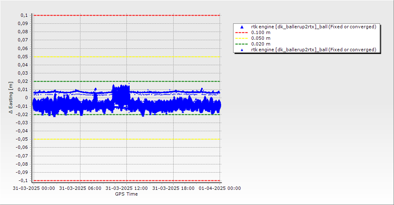Click the '0' y-axis tick label

click(27, 98)
